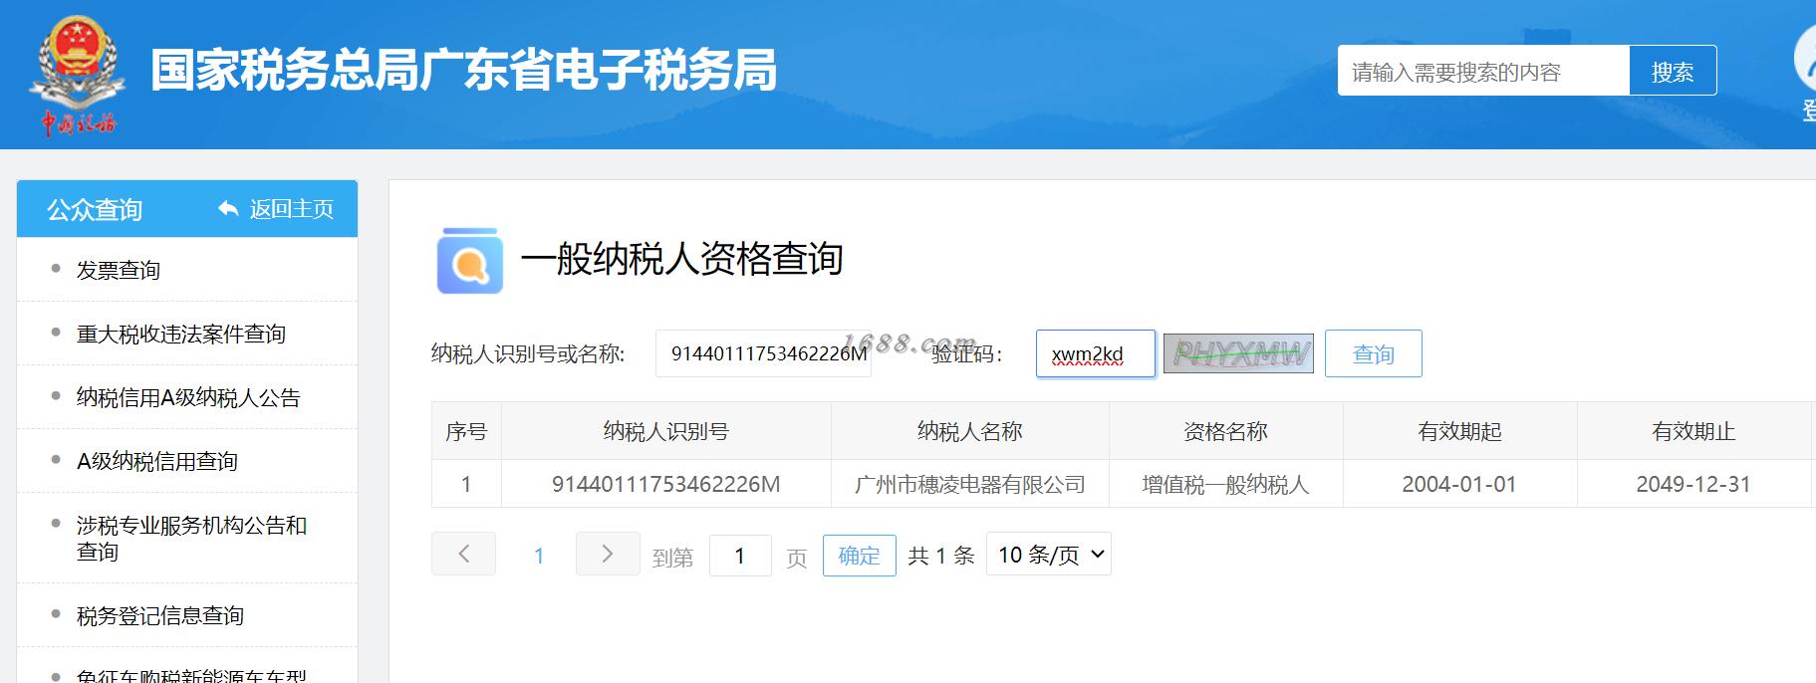Screen dimensions: 1816x683
Task: Click the 有效期起 column header
Action: (1460, 431)
